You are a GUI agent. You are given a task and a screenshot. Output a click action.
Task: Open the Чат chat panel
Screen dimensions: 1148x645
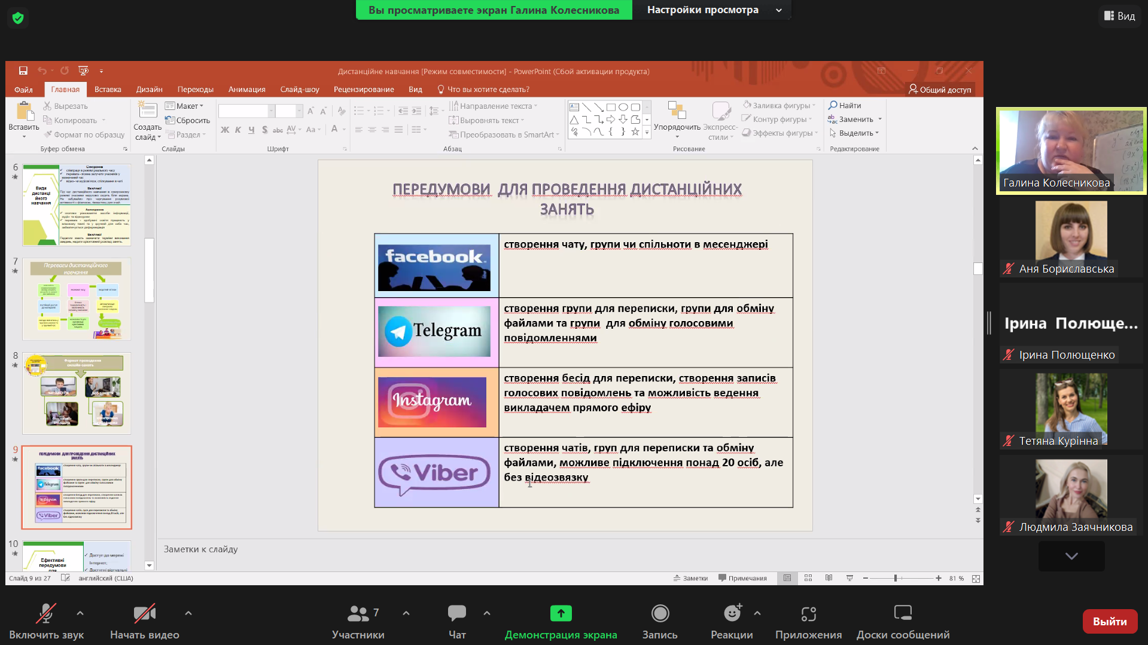[457, 622]
